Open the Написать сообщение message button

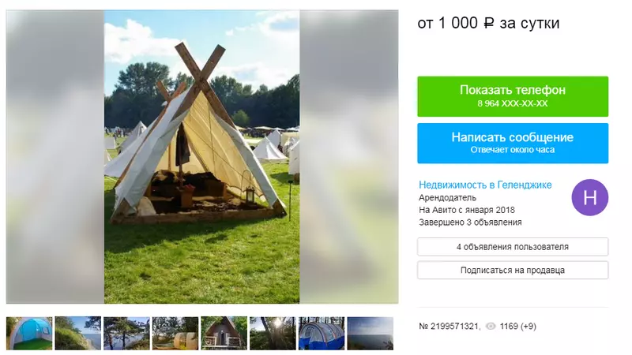(x=513, y=144)
